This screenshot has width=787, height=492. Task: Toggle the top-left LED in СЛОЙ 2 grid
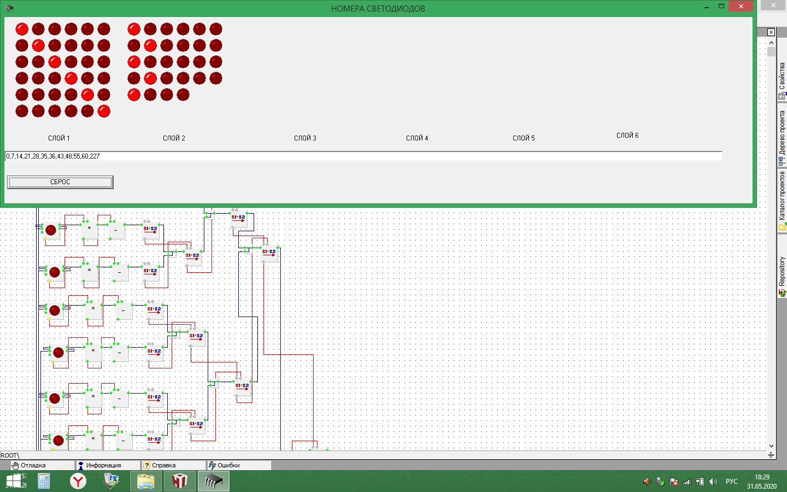pyautogui.click(x=134, y=29)
